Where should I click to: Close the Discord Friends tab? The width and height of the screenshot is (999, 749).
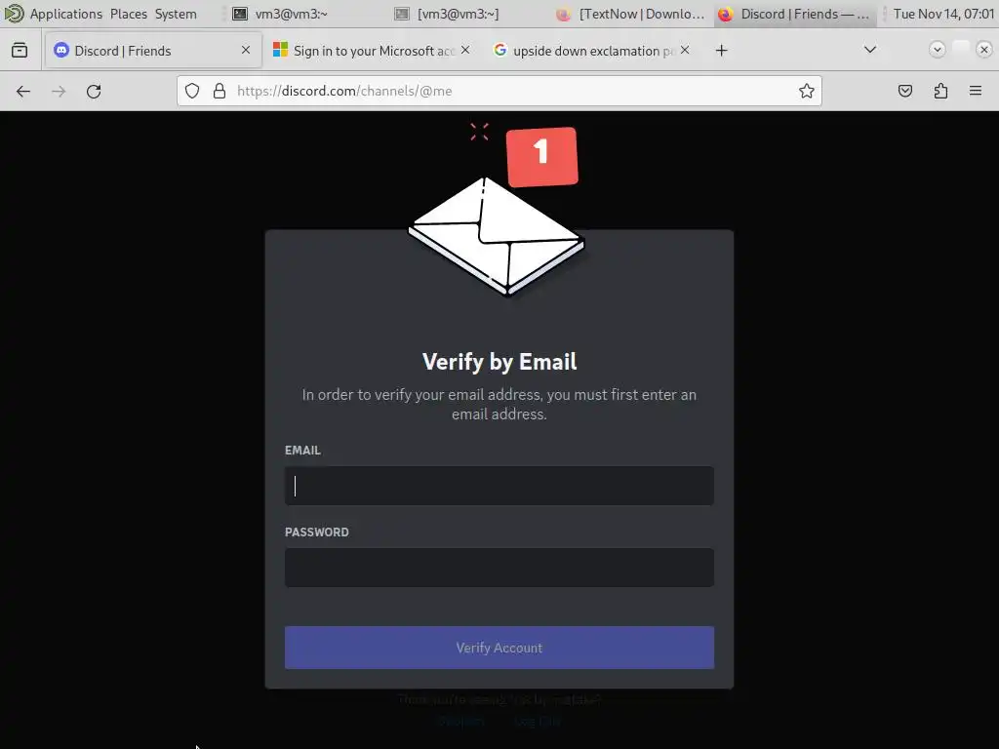coord(246,50)
